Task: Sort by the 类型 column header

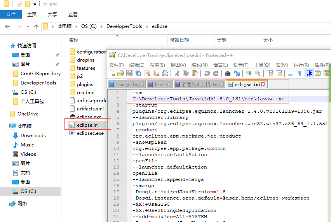Action: 221,40
